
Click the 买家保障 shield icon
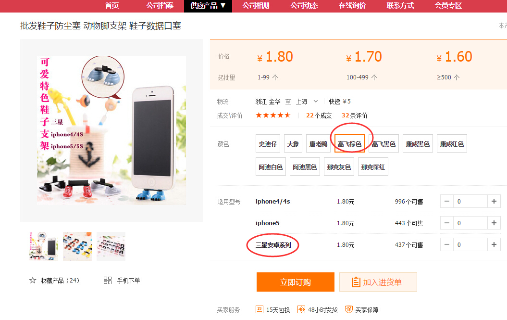click(348, 309)
